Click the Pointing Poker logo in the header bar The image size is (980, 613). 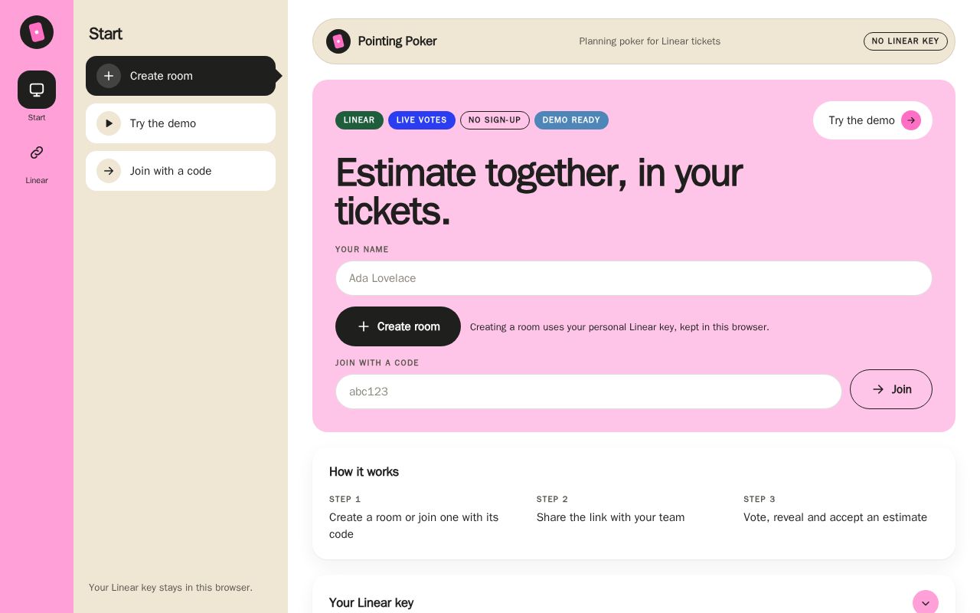338,41
